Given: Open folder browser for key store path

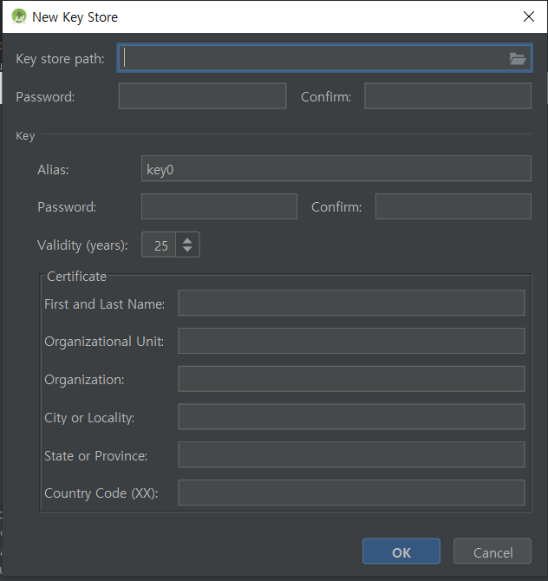Looking at the screenshot, I should coord(518,59).
